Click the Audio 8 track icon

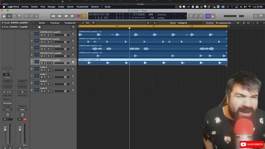pyautogui.click(x=37, y=83)
